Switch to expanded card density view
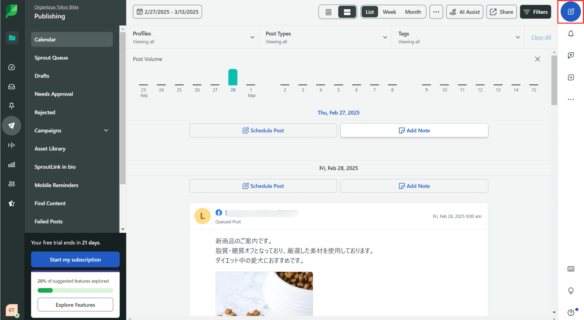 [x=347, y=12]
